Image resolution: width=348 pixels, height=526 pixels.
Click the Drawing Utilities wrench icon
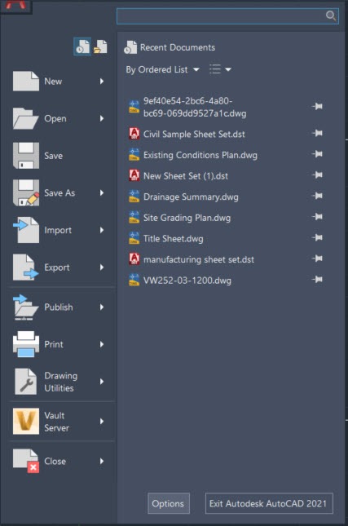pos(26,382)
